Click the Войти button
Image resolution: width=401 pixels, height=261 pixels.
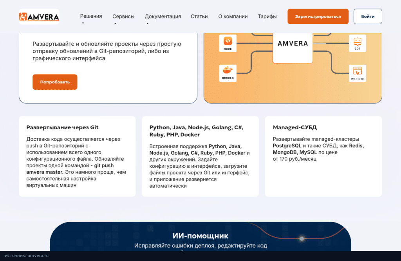(368, 16)
